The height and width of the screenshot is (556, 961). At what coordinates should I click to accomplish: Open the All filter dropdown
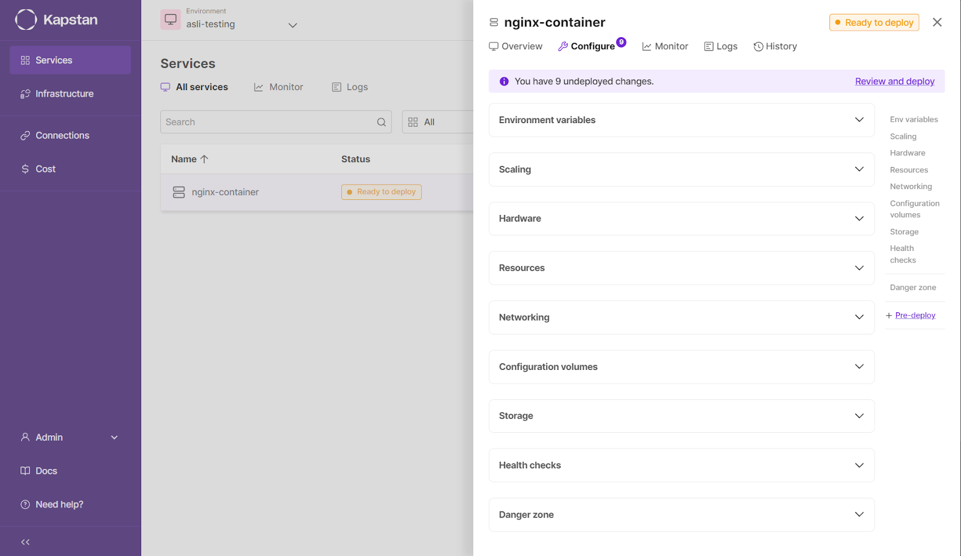(x=438, y=122)
